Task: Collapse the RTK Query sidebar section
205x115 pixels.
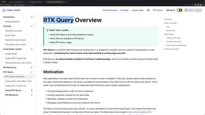Action: click(32, 72)
